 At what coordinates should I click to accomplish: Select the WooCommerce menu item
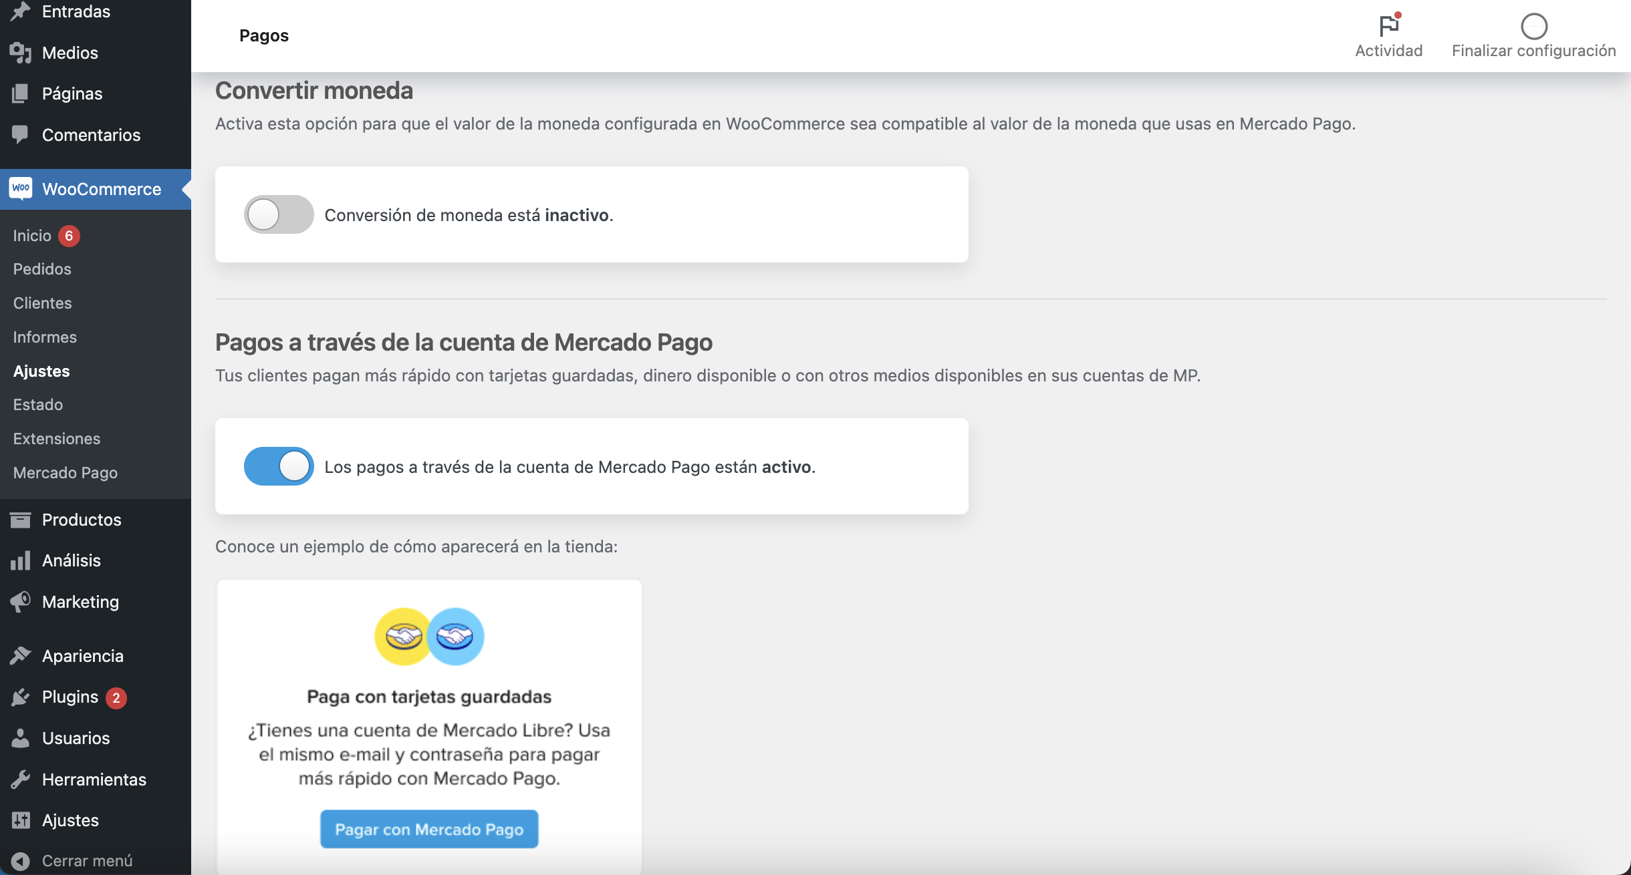click(x=96, y=189)
